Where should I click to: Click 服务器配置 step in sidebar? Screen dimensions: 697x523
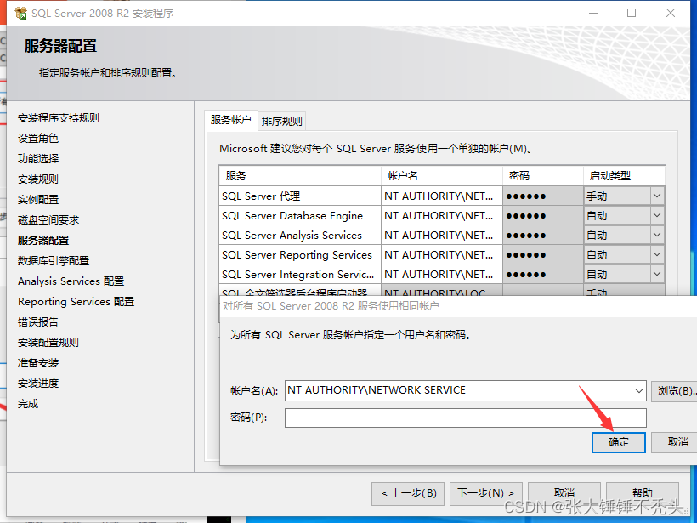(43, 240)
